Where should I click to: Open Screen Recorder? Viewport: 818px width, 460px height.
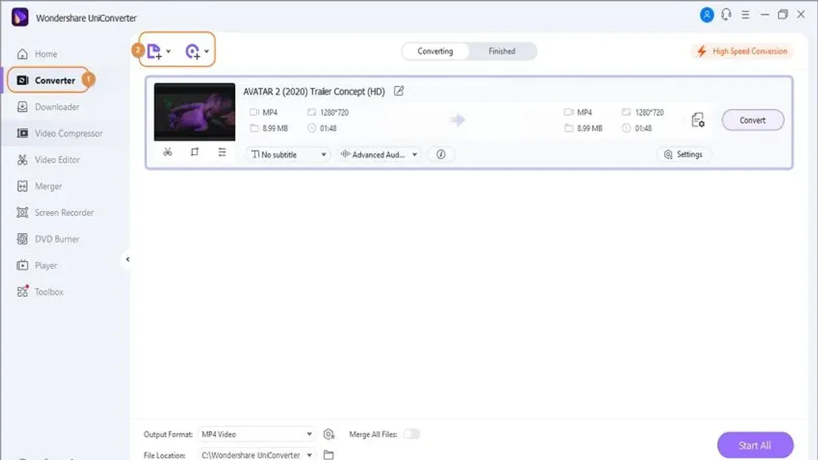coord(55,213)
